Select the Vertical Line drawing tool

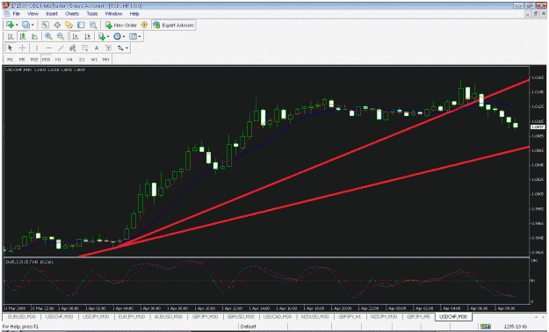36,48
